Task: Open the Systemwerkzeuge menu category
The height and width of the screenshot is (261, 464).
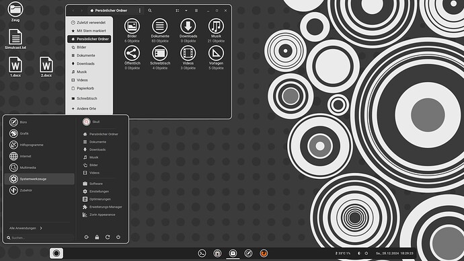Action: pos(40,179)
